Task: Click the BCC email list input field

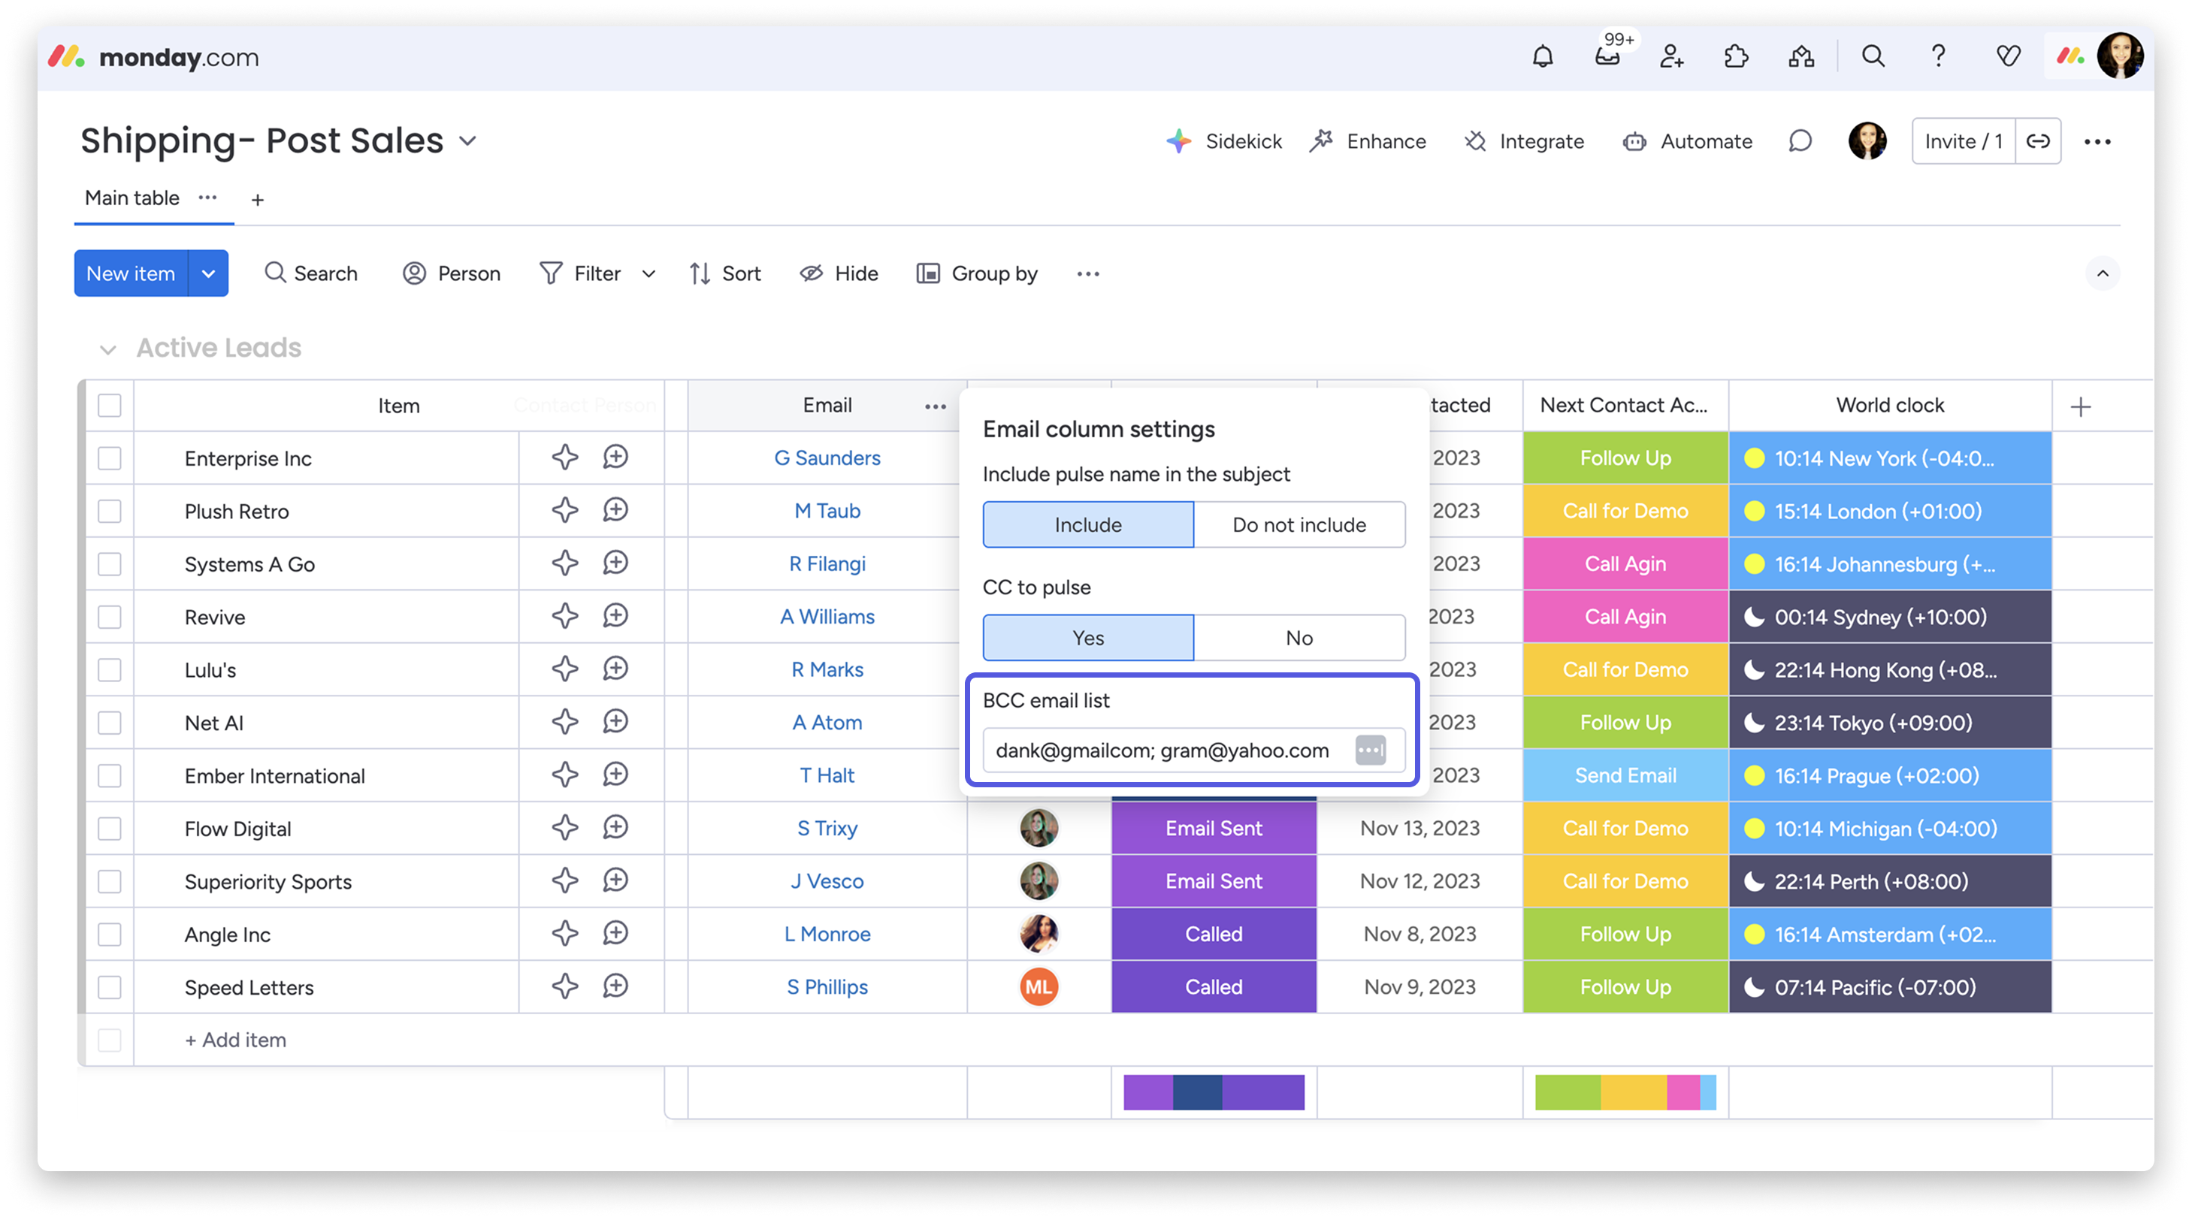Action: coord(1163,750)
